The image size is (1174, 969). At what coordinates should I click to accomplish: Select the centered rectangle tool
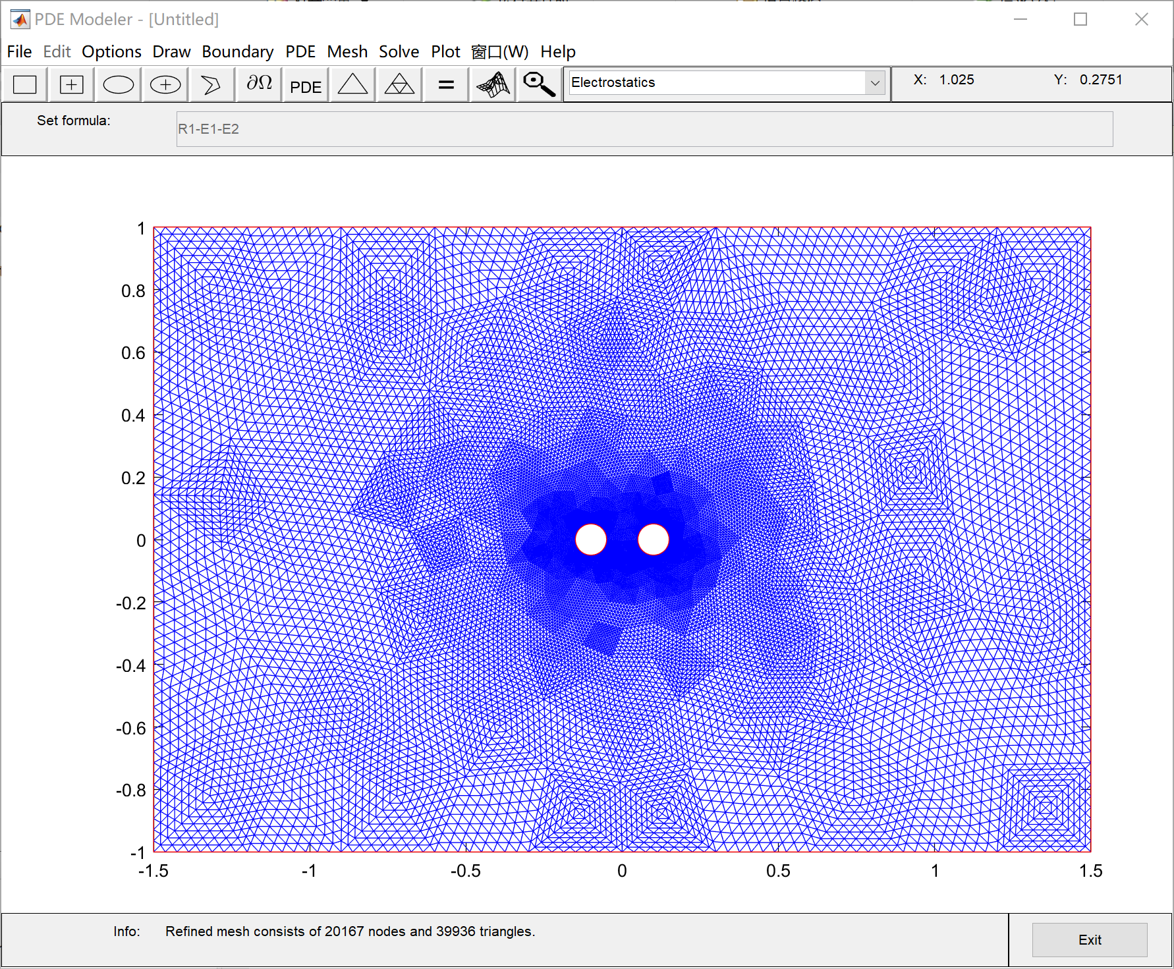(70, 84)
